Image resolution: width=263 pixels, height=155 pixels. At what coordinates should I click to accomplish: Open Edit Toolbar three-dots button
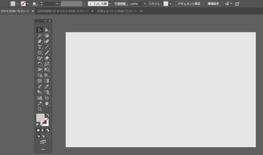(43, 149)
